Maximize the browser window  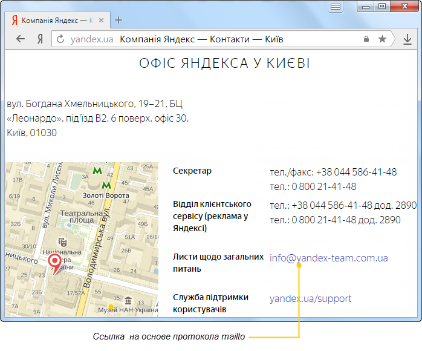coord(381,6)
